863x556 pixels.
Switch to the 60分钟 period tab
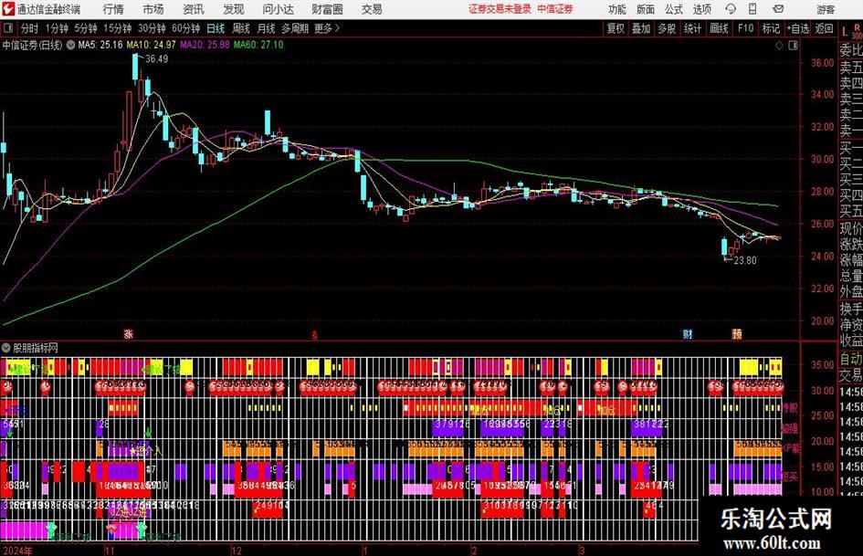click(186, 28)
